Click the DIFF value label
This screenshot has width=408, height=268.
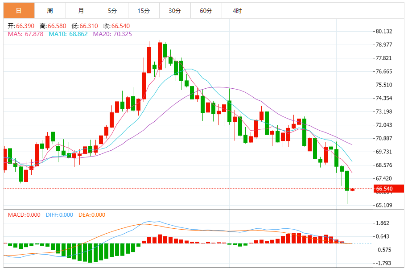click(x=59, y=215)
